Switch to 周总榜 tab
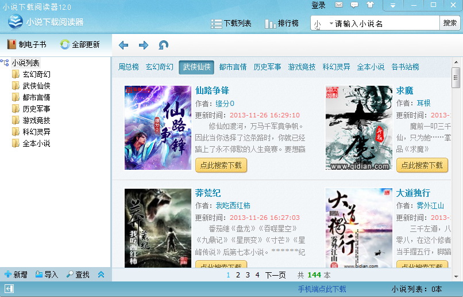The image size is (463, 297). coord(129,67)
